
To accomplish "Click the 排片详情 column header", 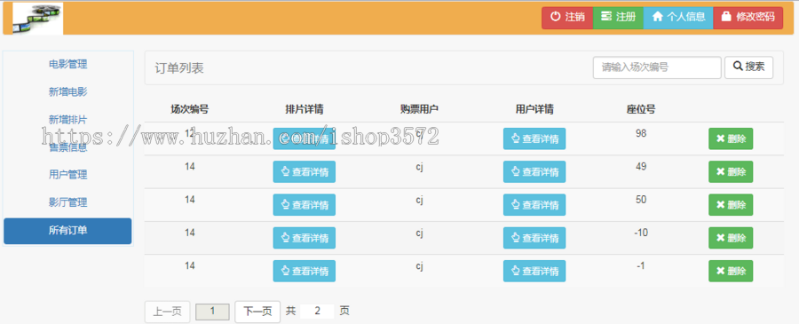I will [305, 109].
